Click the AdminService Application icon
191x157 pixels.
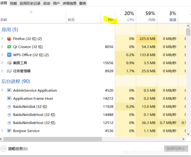[x=9, y=90]
